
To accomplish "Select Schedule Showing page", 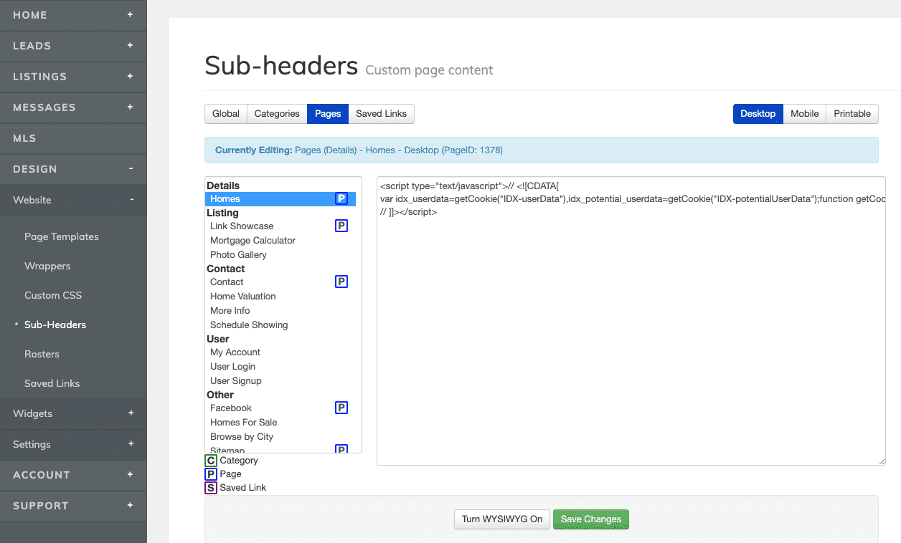I will pyautogui.click(x=249, y=325).
